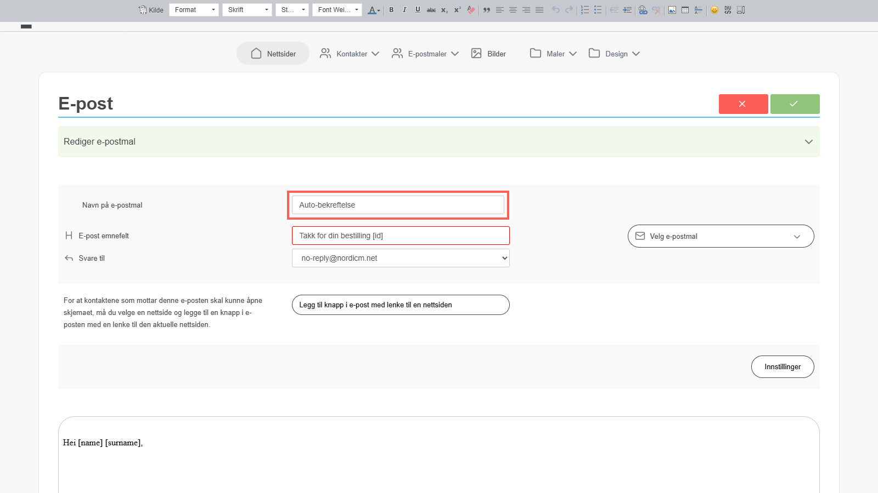Apply subscript formatting
Image resolution: width=878 pixels, height=493 pixels.
pyautogui.click(x=444, y=10)
